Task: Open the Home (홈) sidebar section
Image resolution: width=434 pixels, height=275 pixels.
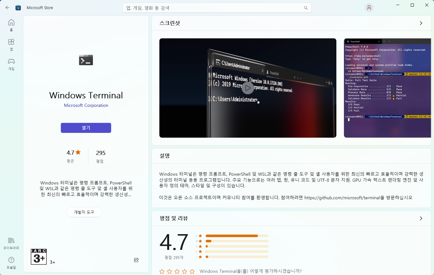Action: (11, 25)
